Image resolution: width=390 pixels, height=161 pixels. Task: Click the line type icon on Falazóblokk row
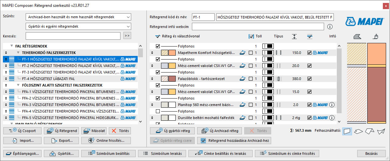click(278, 79)
